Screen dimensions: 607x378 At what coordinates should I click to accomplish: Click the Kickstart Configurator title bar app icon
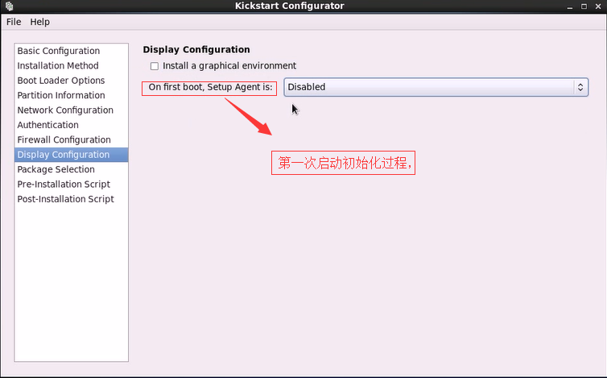pyautogui.click(x=10, y=6)
